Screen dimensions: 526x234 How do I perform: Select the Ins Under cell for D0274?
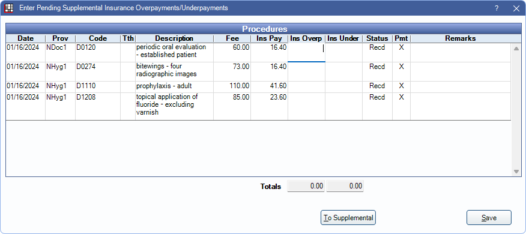click(343, 71)
